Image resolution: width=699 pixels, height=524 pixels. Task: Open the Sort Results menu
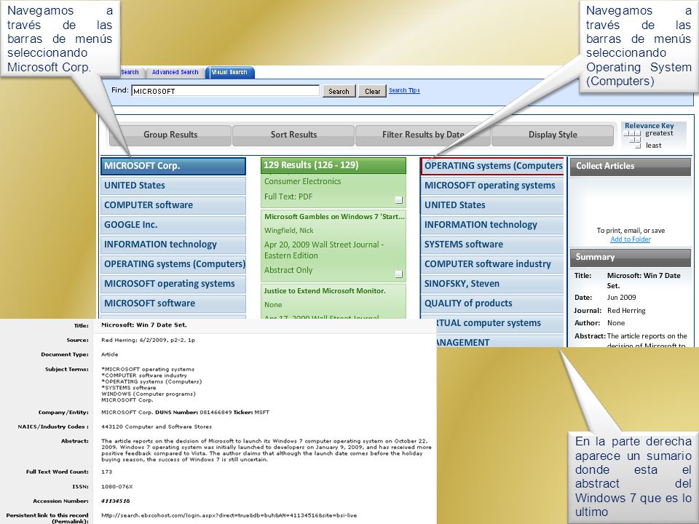pyautogui.click(x=293, y=135)
